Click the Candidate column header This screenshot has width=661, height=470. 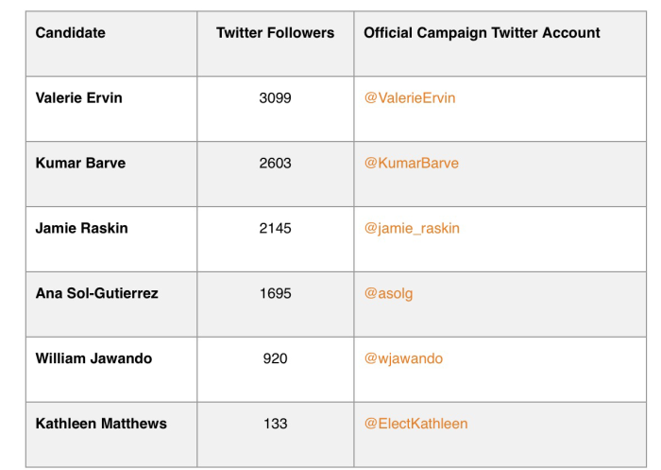click(71, 32)
